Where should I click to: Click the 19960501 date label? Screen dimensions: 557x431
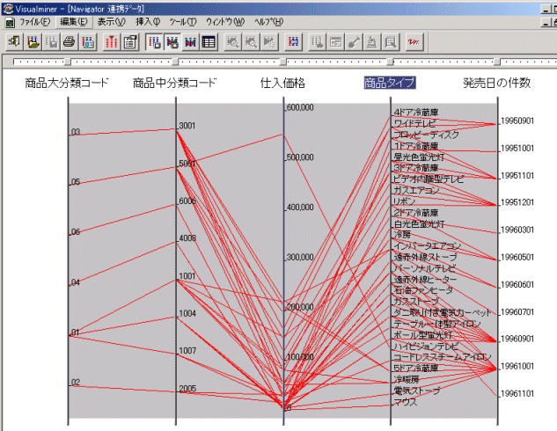517,257
